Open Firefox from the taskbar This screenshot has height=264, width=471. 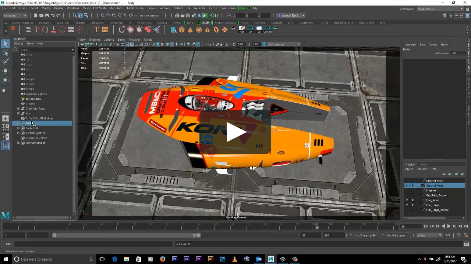[163, 259]
